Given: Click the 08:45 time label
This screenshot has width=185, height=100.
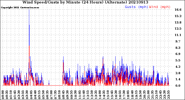Looking at the screenshot, I should (64, 95).
